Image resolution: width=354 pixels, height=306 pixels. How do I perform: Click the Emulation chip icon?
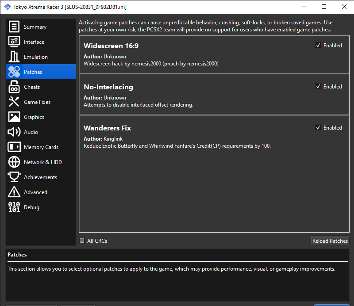14,57
